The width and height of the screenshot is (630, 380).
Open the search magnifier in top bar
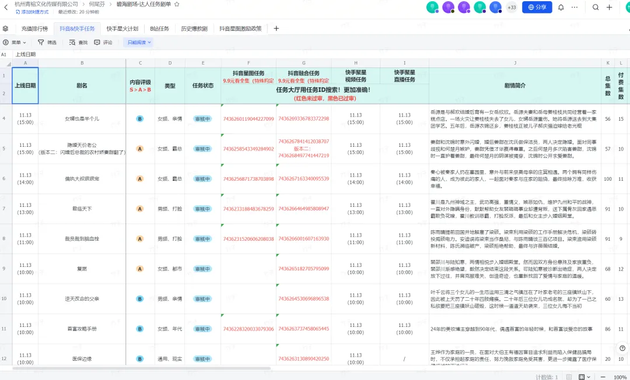tap(596, 7)
